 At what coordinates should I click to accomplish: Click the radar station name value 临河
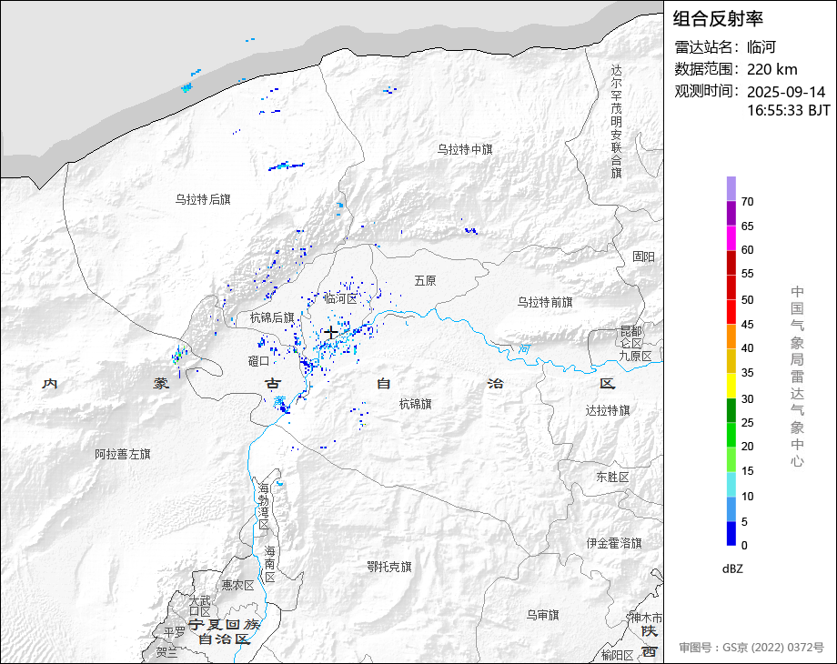(x=761, y=47)
